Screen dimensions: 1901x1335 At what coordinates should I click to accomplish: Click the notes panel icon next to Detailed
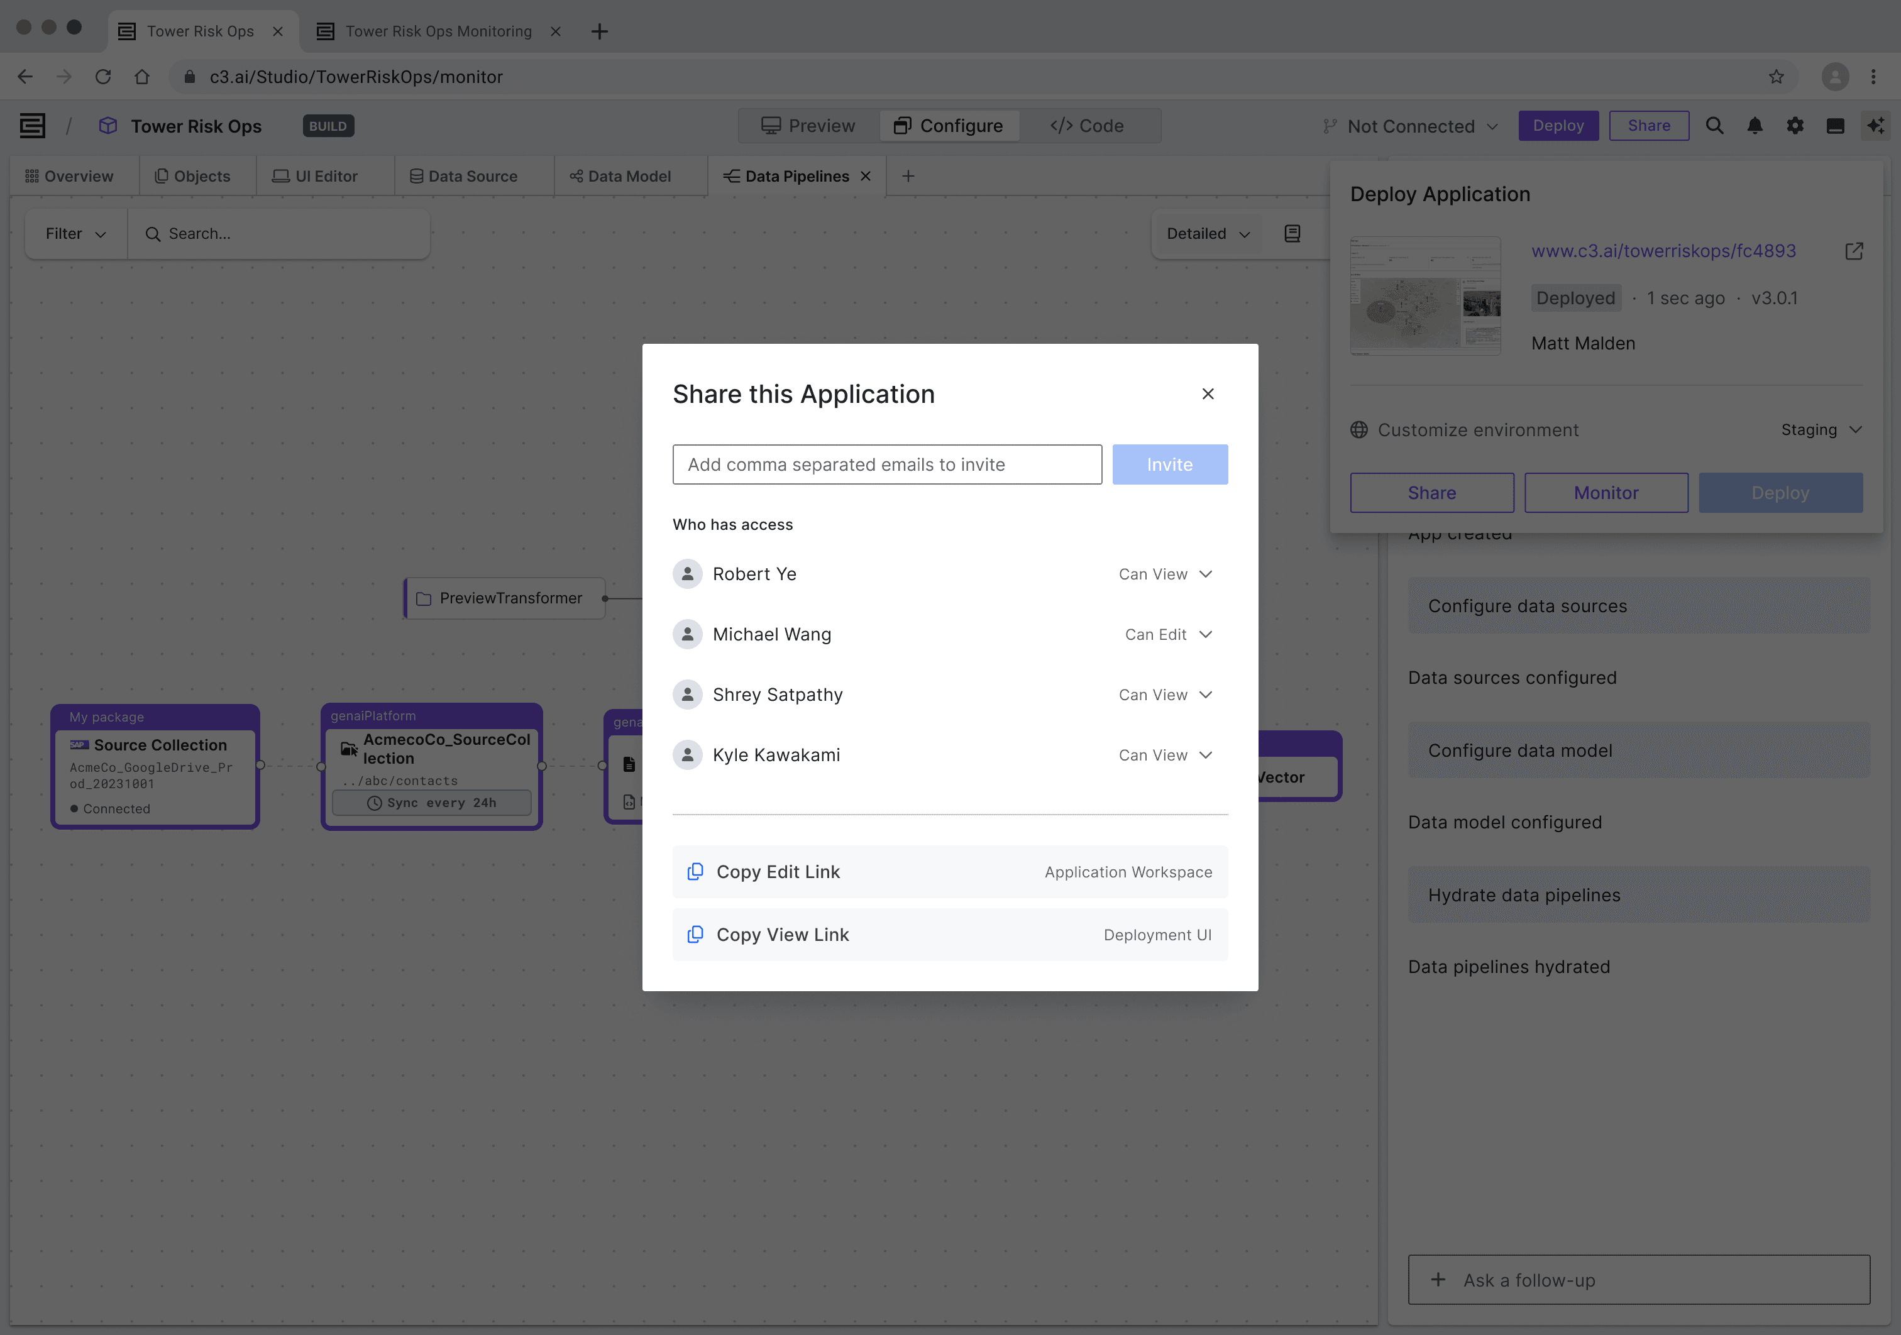point(1292,233)
